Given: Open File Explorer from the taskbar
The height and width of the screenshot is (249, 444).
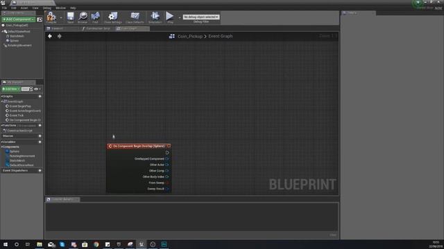Looking at the screenshot, I should 40,244.
